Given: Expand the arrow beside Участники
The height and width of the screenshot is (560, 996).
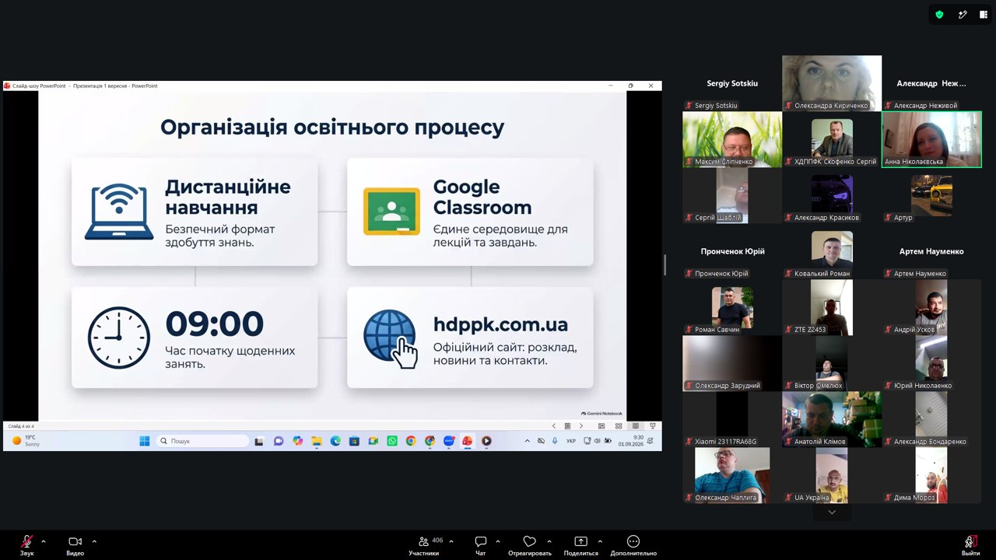Looking at the screenshot, I should (x=451, y=541).
